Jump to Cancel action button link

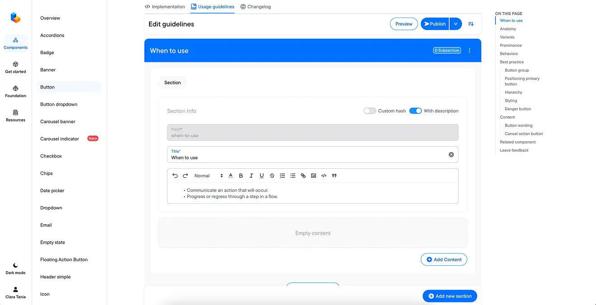pos(524,134)
